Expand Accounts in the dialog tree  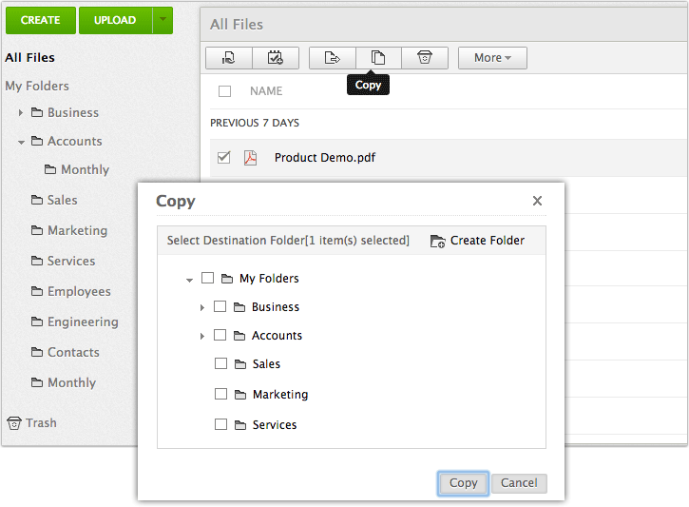202,336
